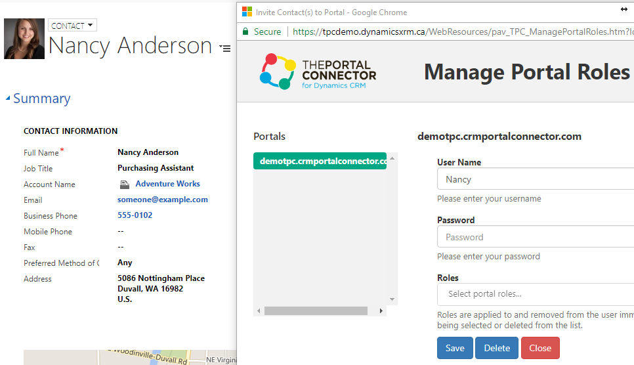Click the Portals list scroll up arrow
Viewport: 634px width, 365px height.
(x=392, y=158)
